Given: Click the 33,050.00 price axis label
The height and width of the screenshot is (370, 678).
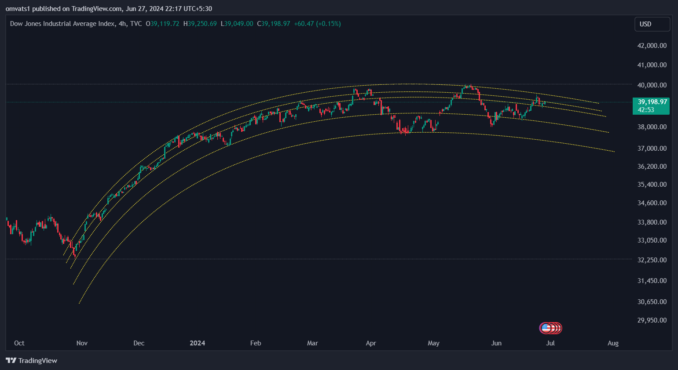Looking at the screenshot, I should 652,240.
